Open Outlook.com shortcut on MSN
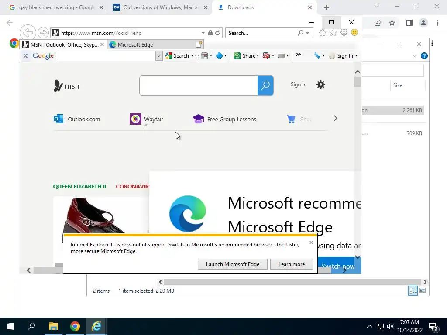This screenshot has width=447, height=335. pyautogui.click(x=77, y=119)
